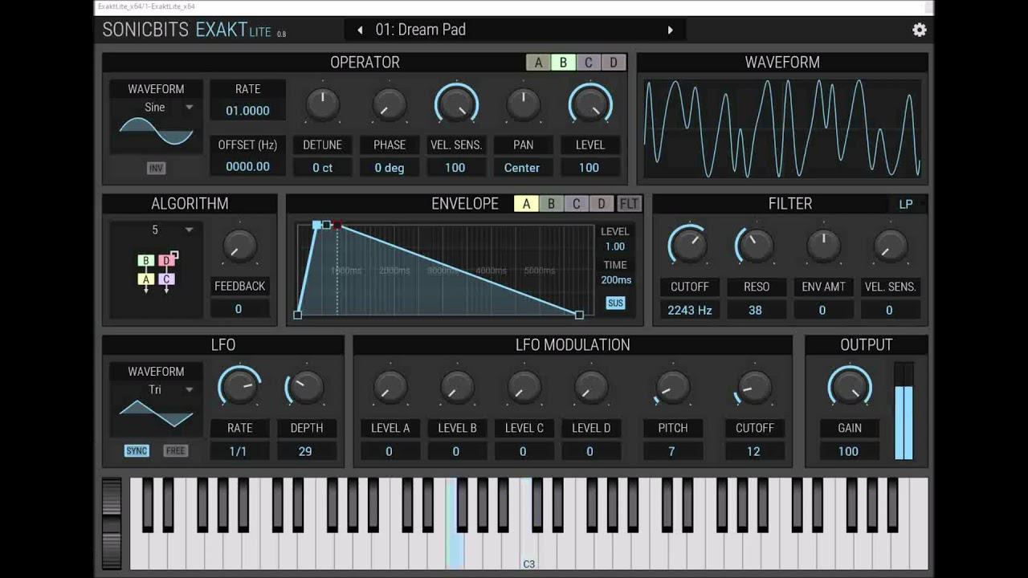The width and height of the screenshot is (1028, 578).
Task: Click the envelope time 200ms value
Action: [616, 280]
